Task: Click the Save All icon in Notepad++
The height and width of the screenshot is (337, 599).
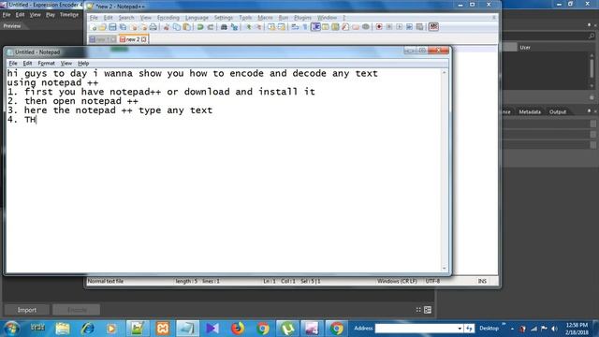Action: [123, 27]
